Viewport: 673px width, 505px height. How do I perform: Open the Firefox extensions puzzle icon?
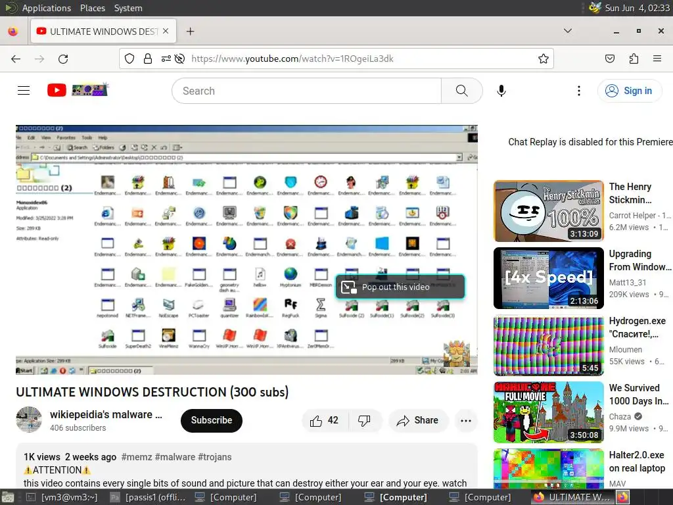coord(634,59)
